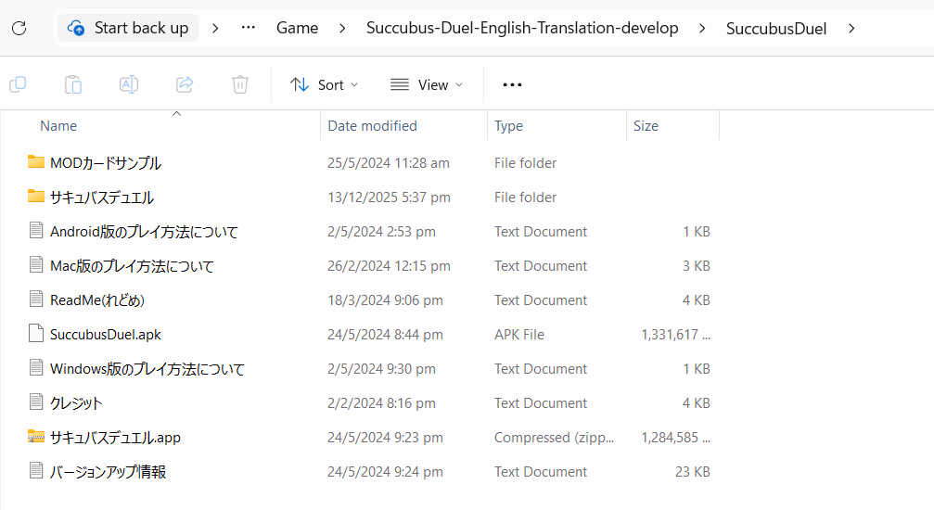934x510 pixels.
Task: Click the Share icon in toolbar
Action: coord(185,84)
